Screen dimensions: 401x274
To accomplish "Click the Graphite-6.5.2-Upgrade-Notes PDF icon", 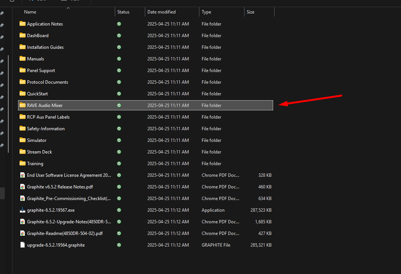I will 23,221.
